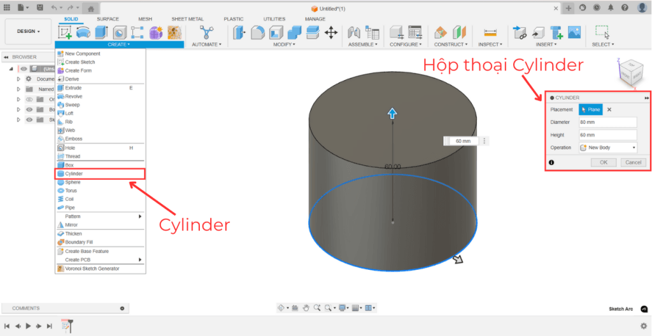652x336 pixels.
Task: Click the Diameter input field
Action: 607,122
